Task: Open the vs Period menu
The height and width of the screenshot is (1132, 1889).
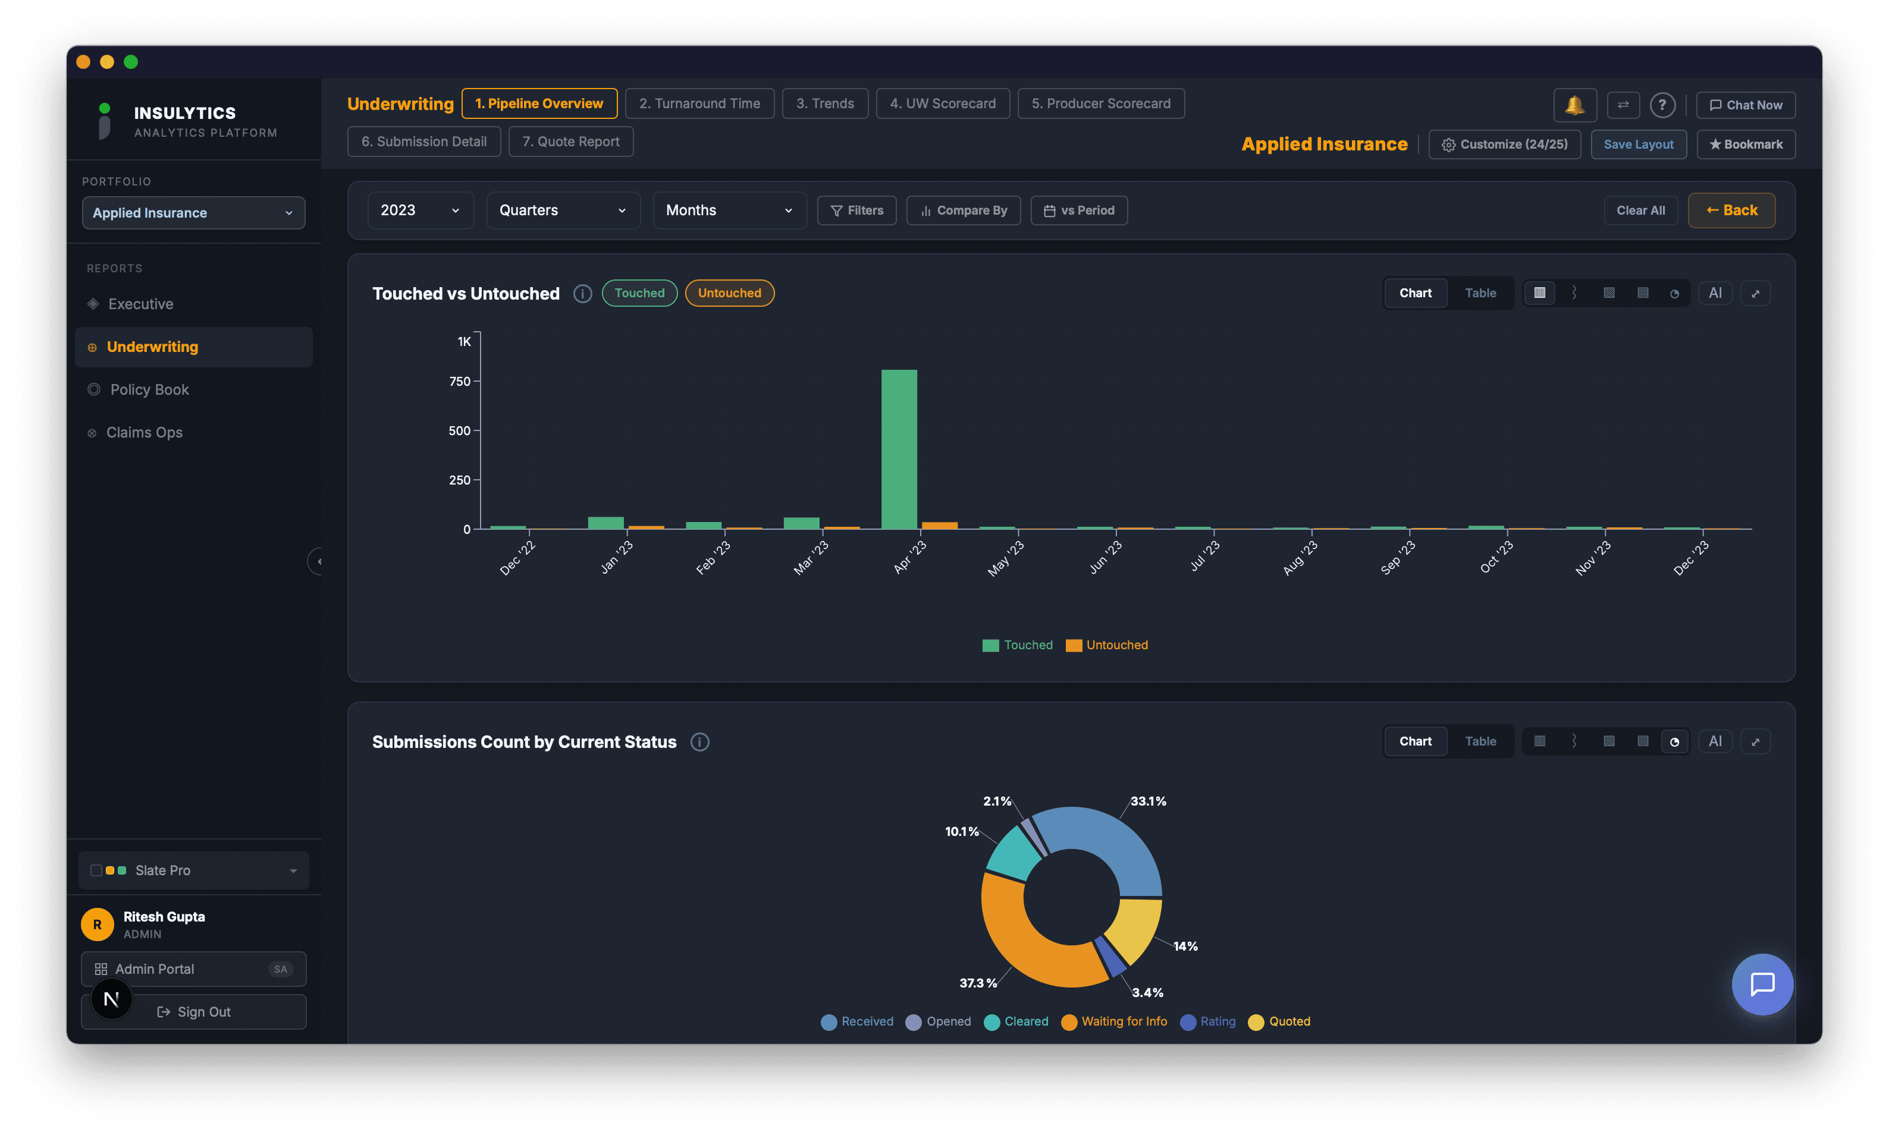Action: [x=1079, y=210]
